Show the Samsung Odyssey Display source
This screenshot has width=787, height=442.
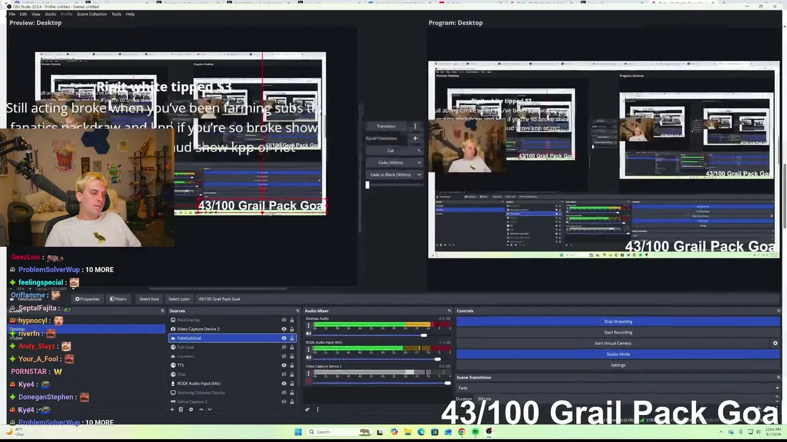tap(284, 392)
